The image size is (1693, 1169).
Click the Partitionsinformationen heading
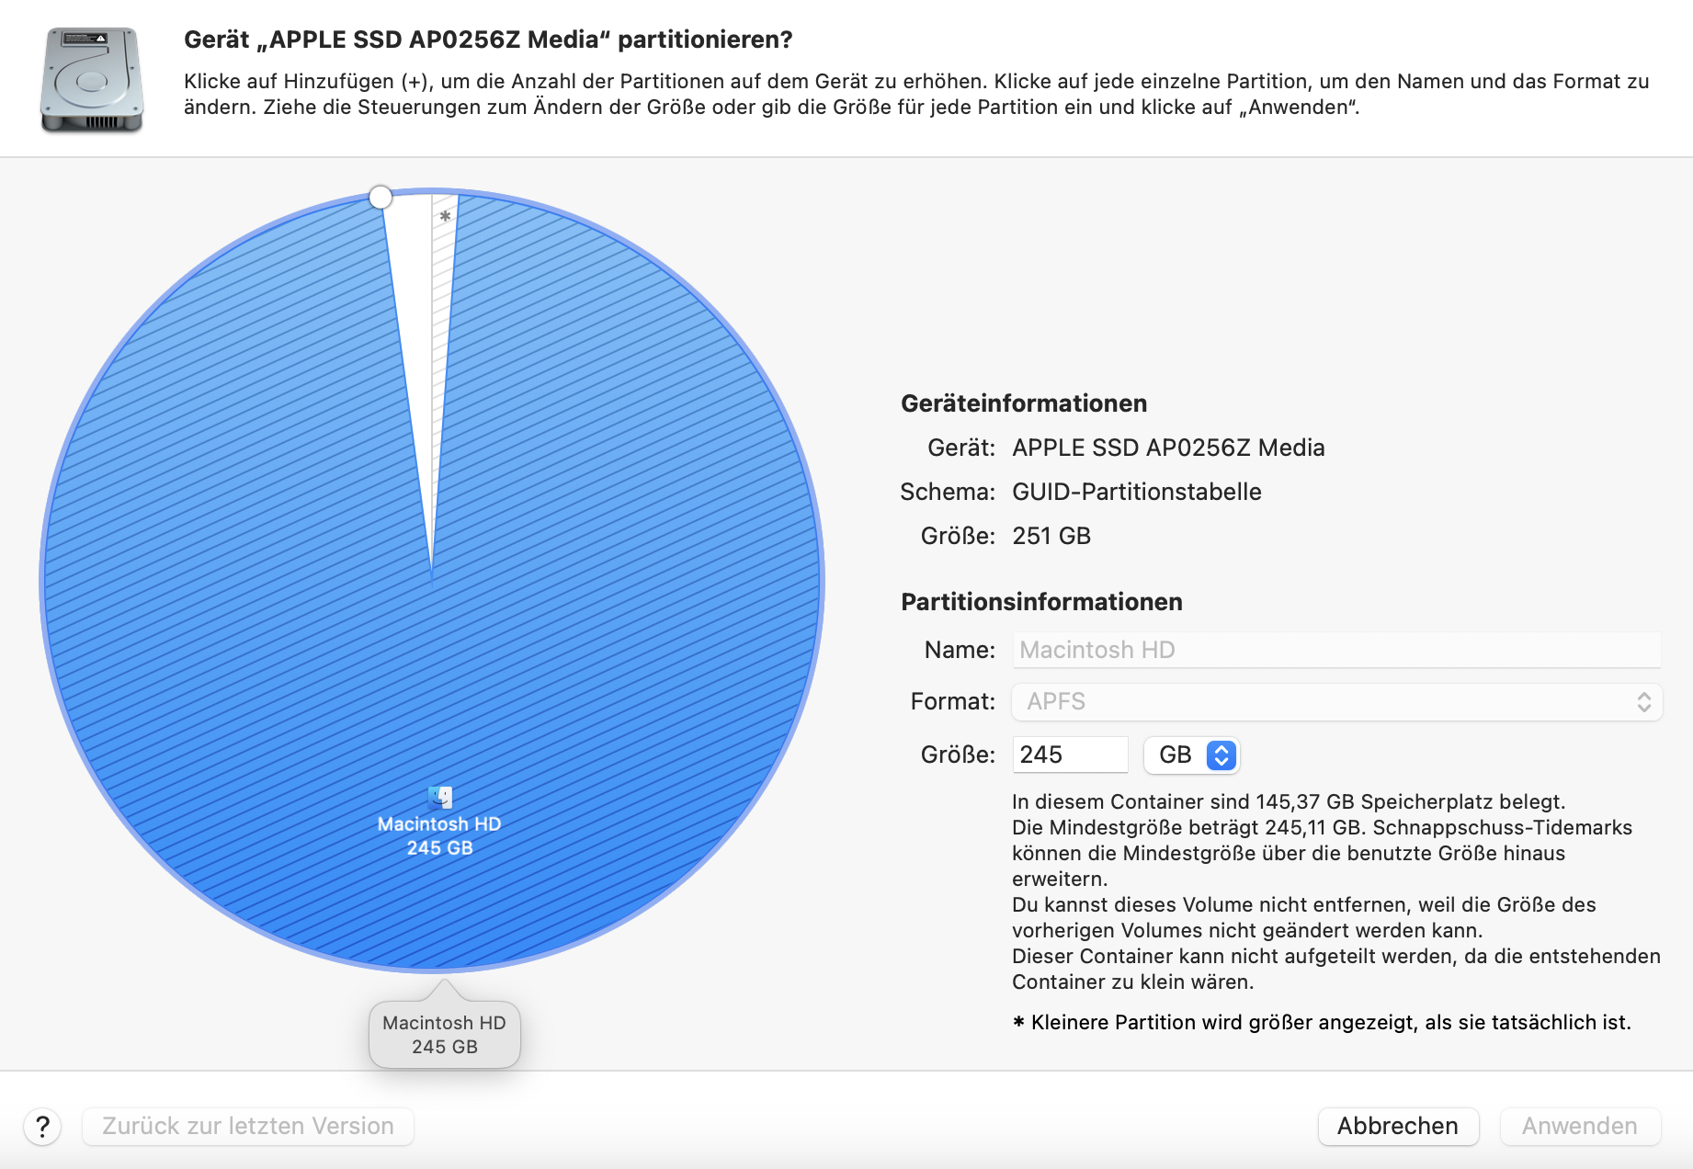pyautogui.click(x=1041, y=602)
